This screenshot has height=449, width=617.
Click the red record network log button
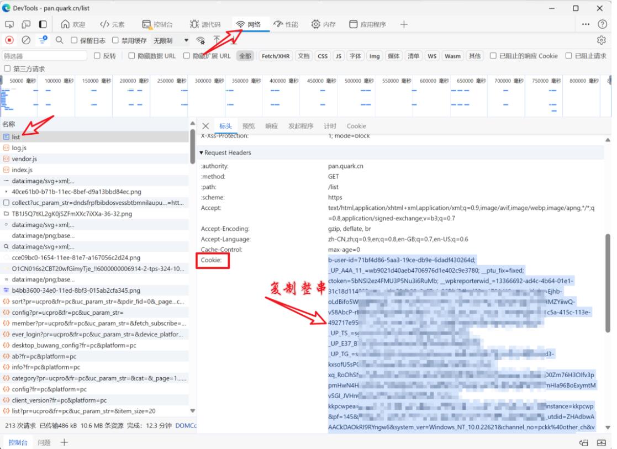tap(9, 40)
